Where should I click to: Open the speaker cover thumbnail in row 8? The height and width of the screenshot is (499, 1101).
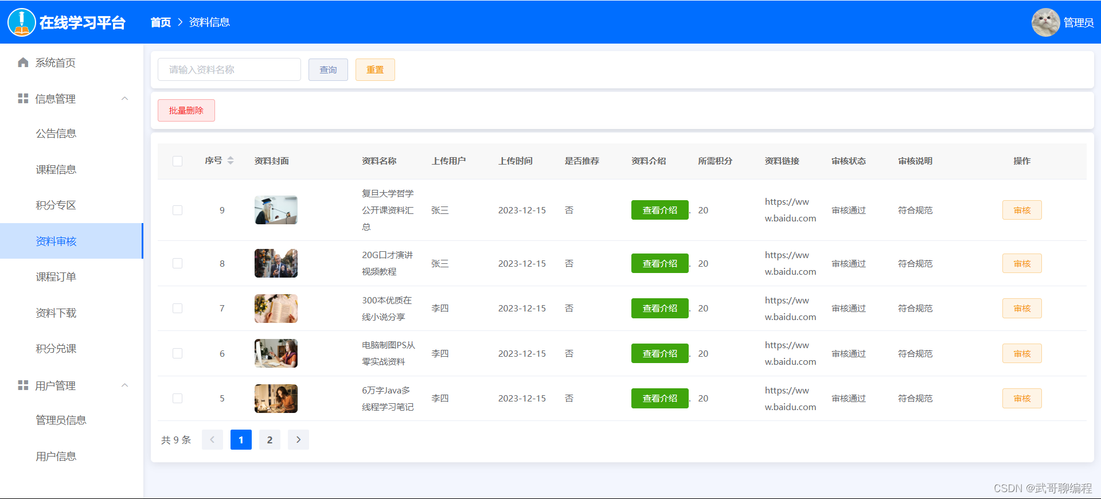(x=276, y=263)
